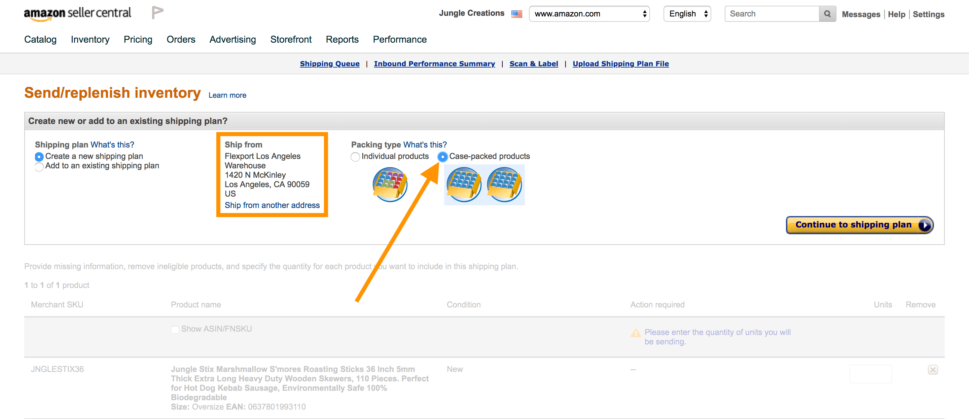
Task: Click the second case-packed box illustration
Action: tap(504, 184)
